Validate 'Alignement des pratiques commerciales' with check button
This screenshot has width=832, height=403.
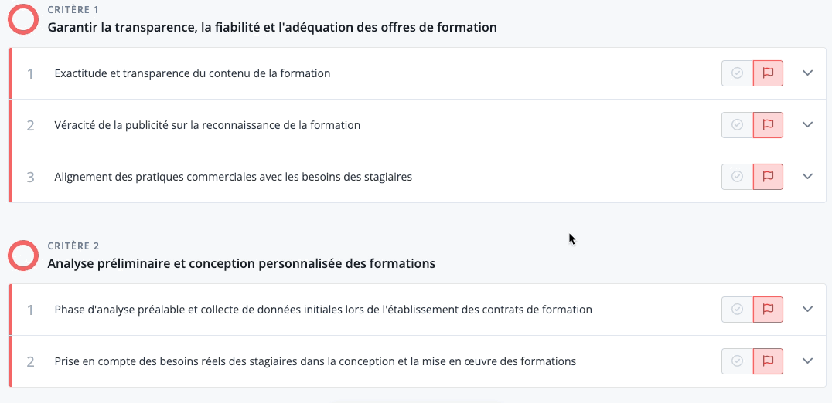click(x=738, y=177)
